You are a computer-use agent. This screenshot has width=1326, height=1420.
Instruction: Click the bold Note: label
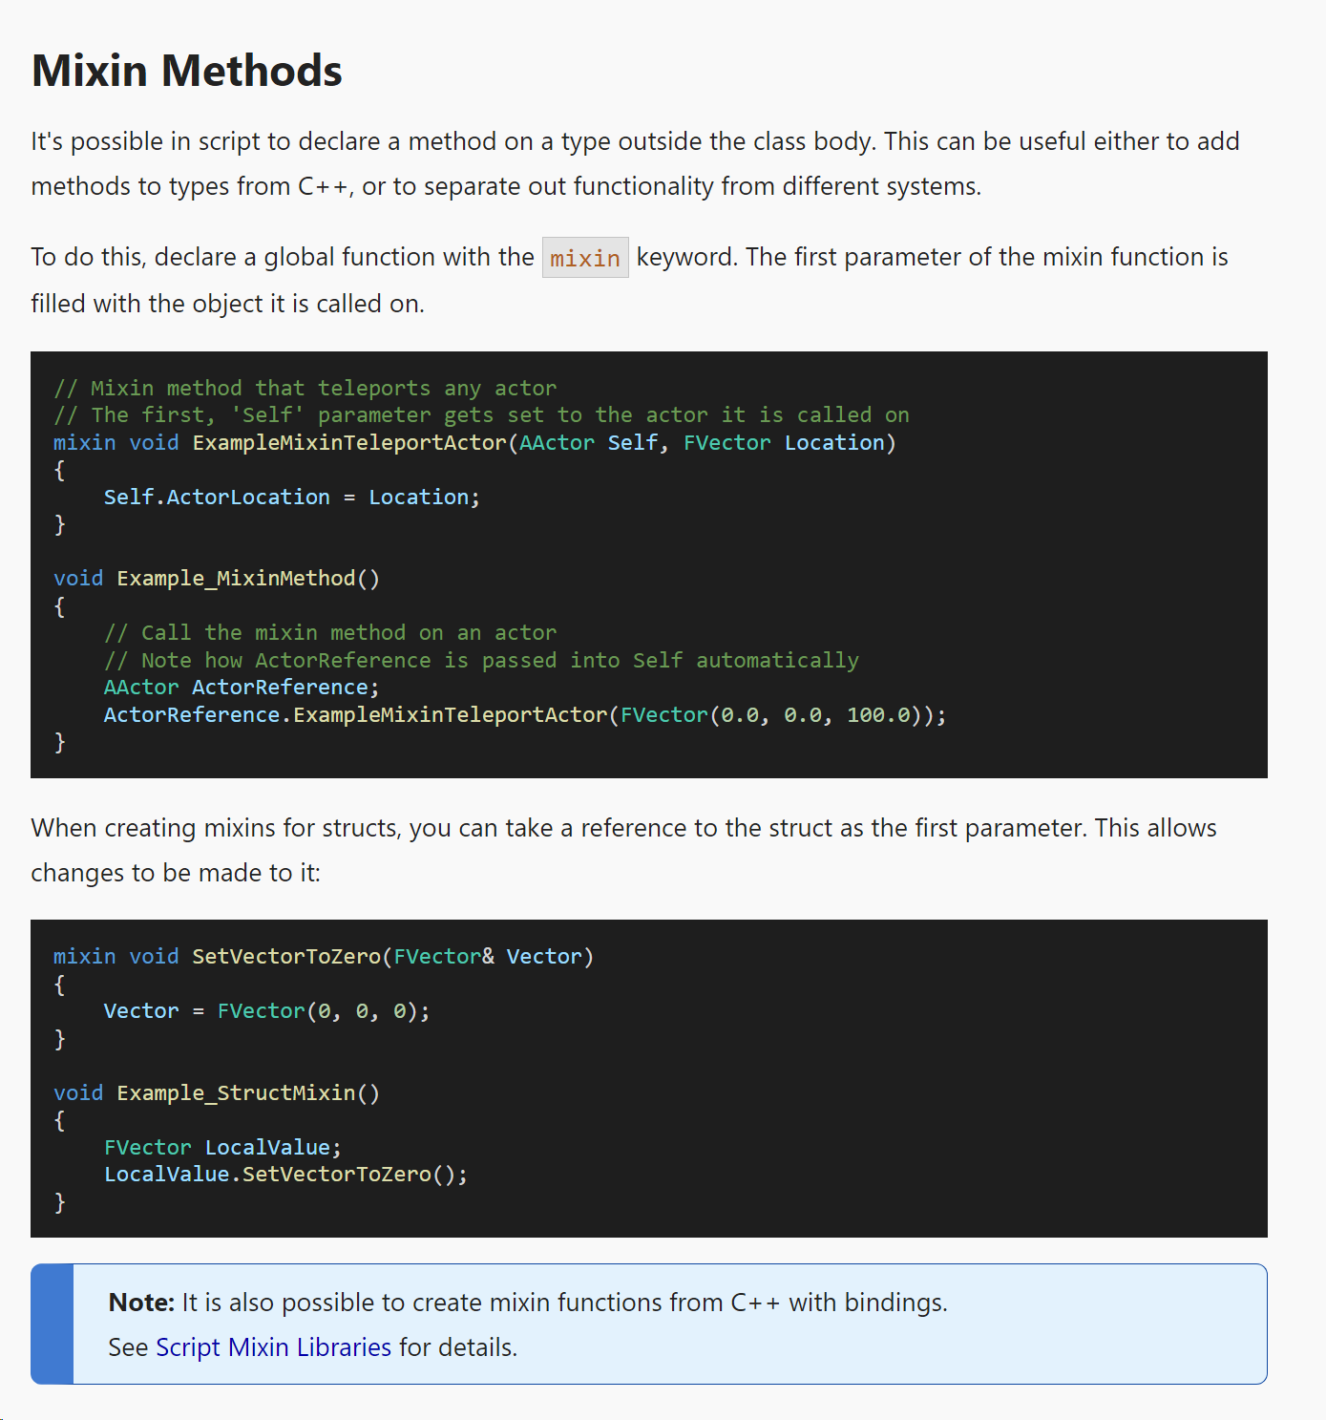(141, 1303)
